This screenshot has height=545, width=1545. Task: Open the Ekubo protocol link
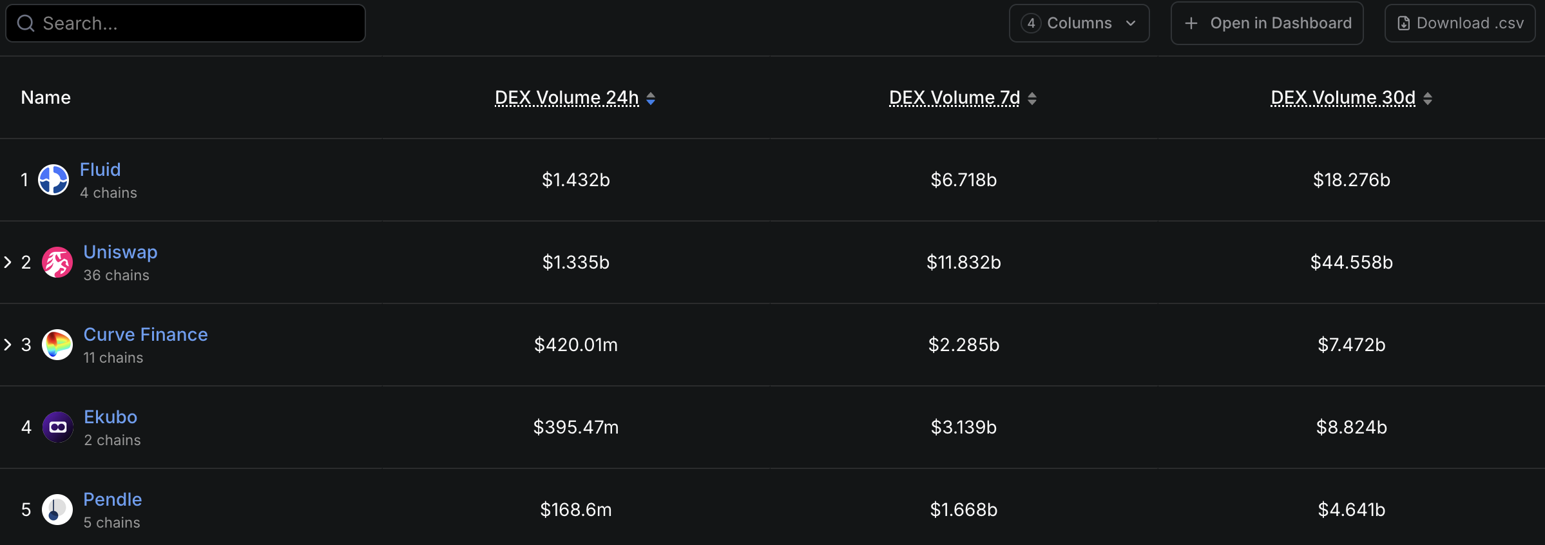(x=111, y=417)
